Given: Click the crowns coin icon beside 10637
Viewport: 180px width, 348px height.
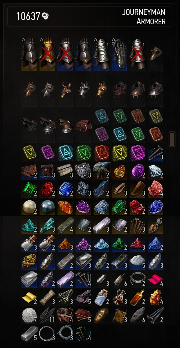Looking at the screenshot, I should tap(45, 16).
